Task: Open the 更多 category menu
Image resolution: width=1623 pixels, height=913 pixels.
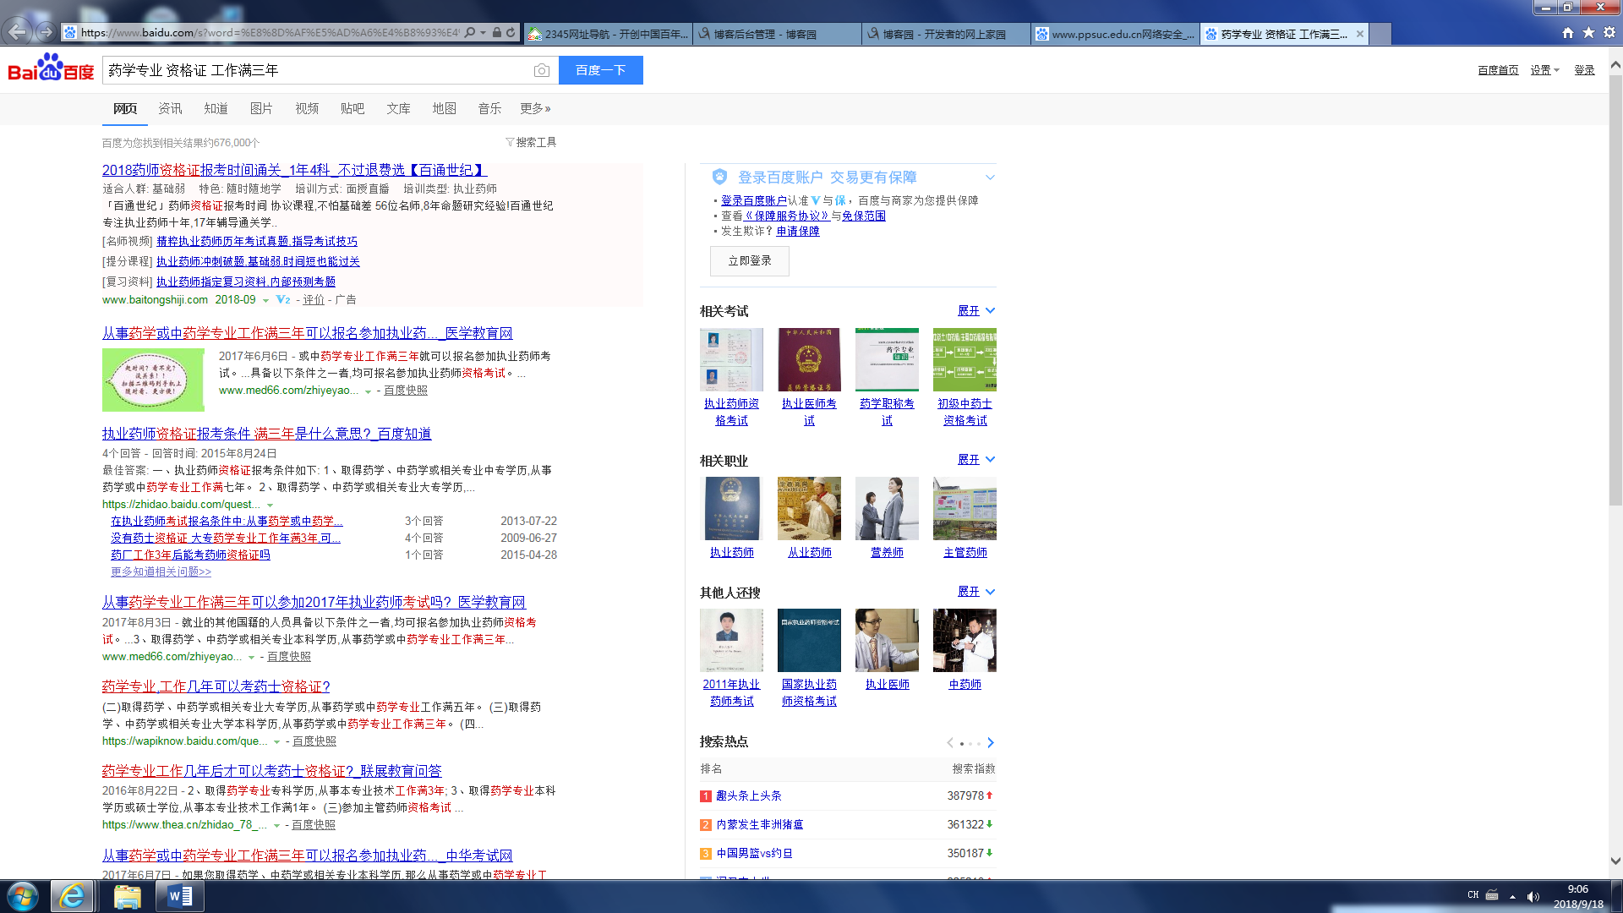Action: [x=535, y=108]
